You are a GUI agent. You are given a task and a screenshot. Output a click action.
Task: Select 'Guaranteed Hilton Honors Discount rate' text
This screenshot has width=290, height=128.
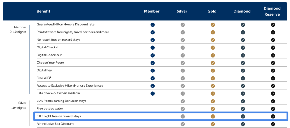(65, 24)
